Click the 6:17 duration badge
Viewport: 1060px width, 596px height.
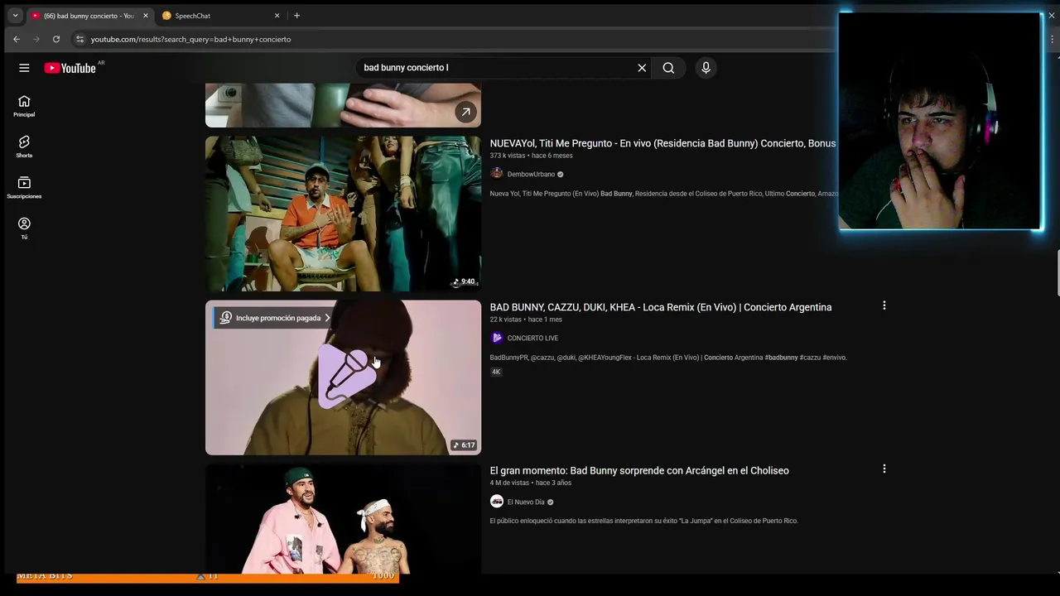(x=464, y=445)
